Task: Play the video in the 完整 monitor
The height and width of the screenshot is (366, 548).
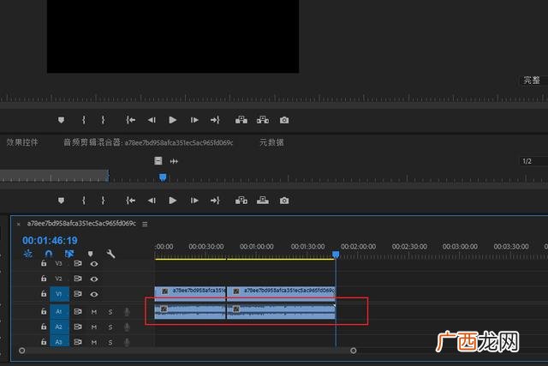Action: [x=173, y=120]
